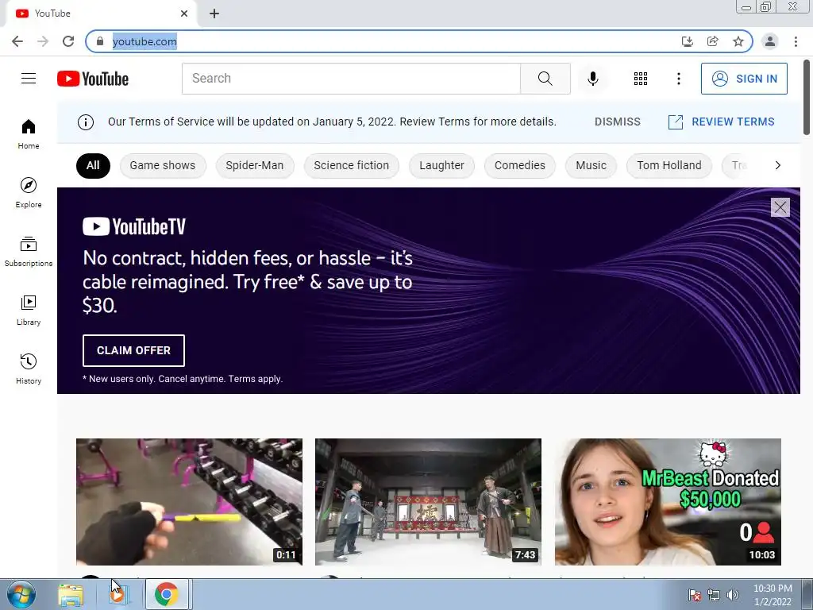Screen dimensions: 813x610
Task: Select the All filter chip
Action: [93, 165]
